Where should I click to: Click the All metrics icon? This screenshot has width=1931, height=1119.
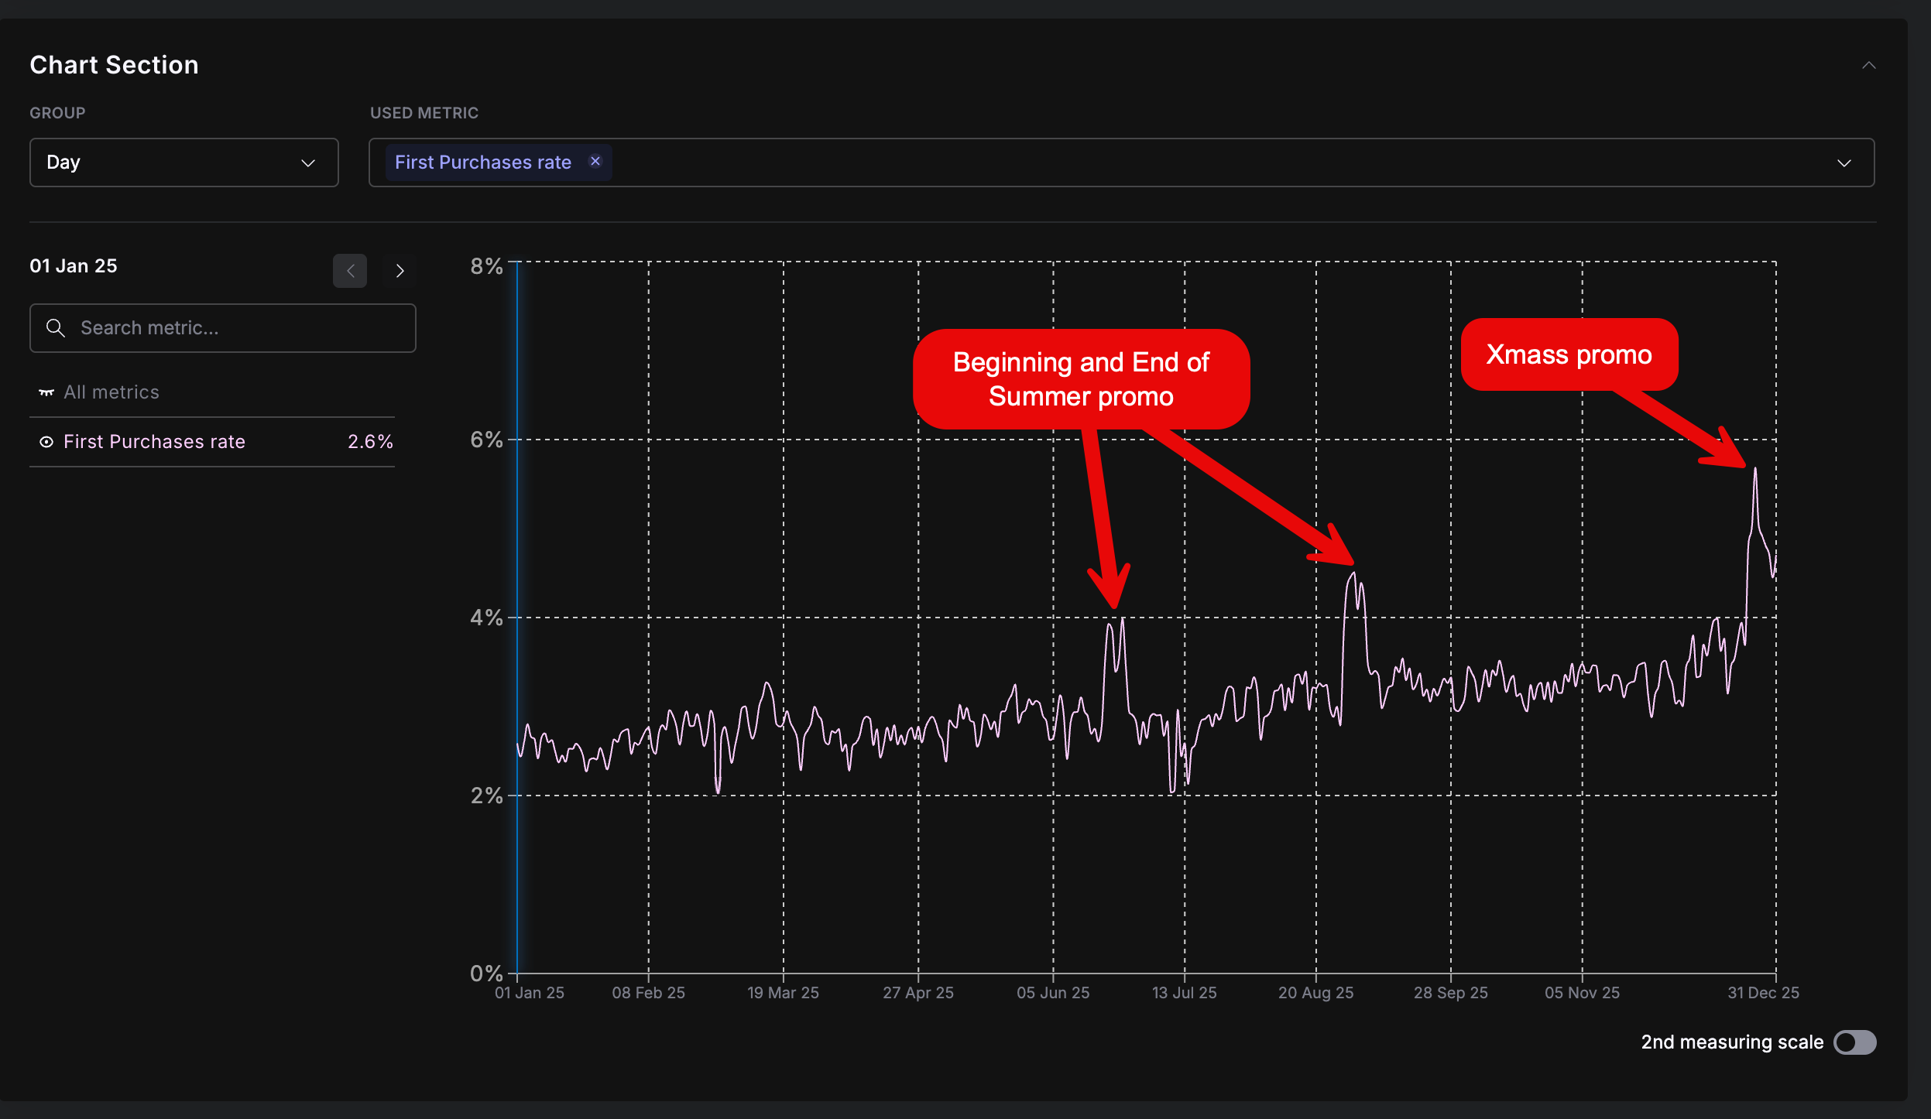pyautogui.click(x=46, y=392)
